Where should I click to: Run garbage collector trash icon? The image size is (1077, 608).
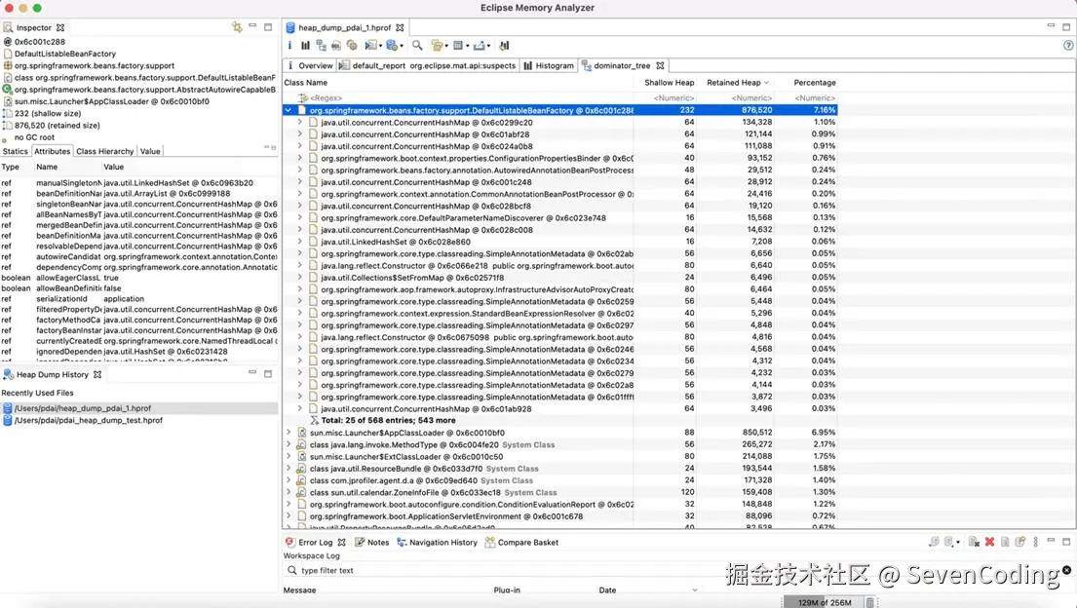869,602
